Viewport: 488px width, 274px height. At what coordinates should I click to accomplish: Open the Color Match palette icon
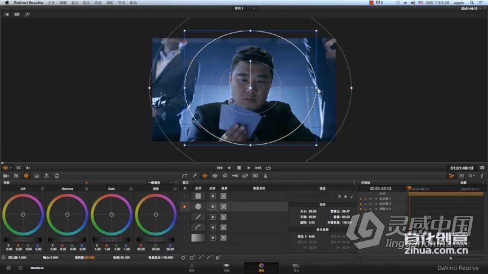16,176
